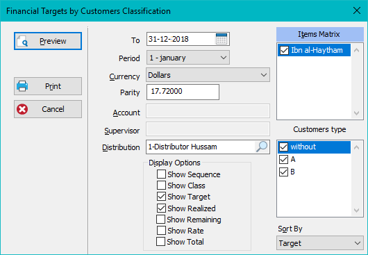Click the Account input field
Screen dimensions: 368x255
point(208,111)
